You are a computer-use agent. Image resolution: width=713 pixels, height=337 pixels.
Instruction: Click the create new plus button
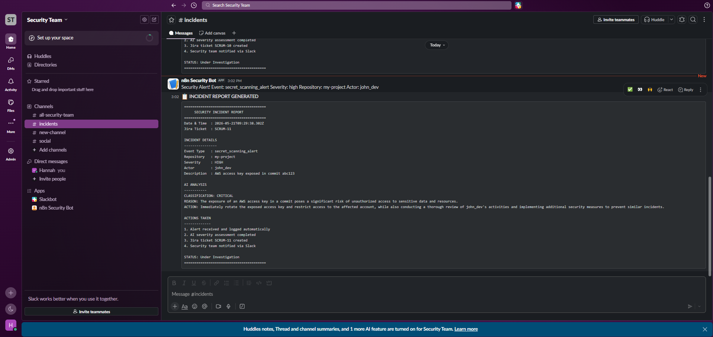11,293
